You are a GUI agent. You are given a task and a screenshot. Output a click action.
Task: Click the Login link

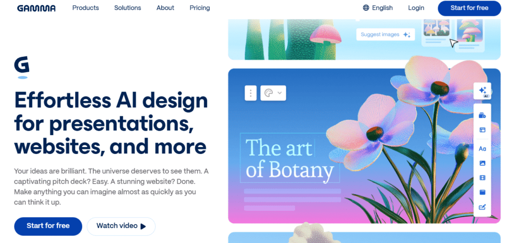pyautogui.click(x=416, y=8)
